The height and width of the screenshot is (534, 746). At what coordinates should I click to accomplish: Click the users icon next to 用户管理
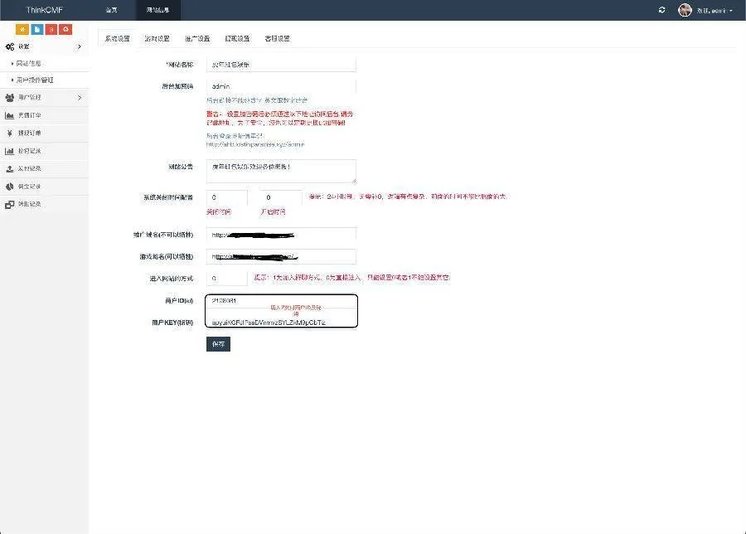pyautogui.click(x=10, y=97)
